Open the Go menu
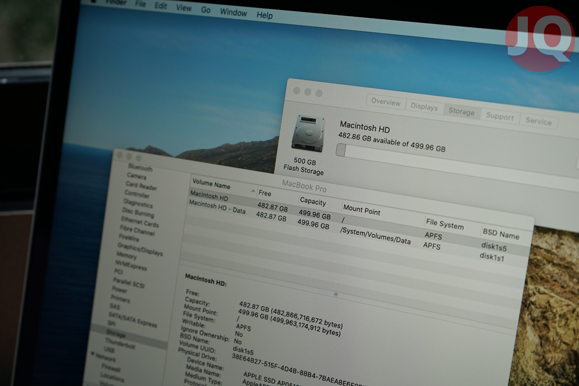The height and width of the screenshot is (386, 579). pyautogui.click(x=206, y=10)
